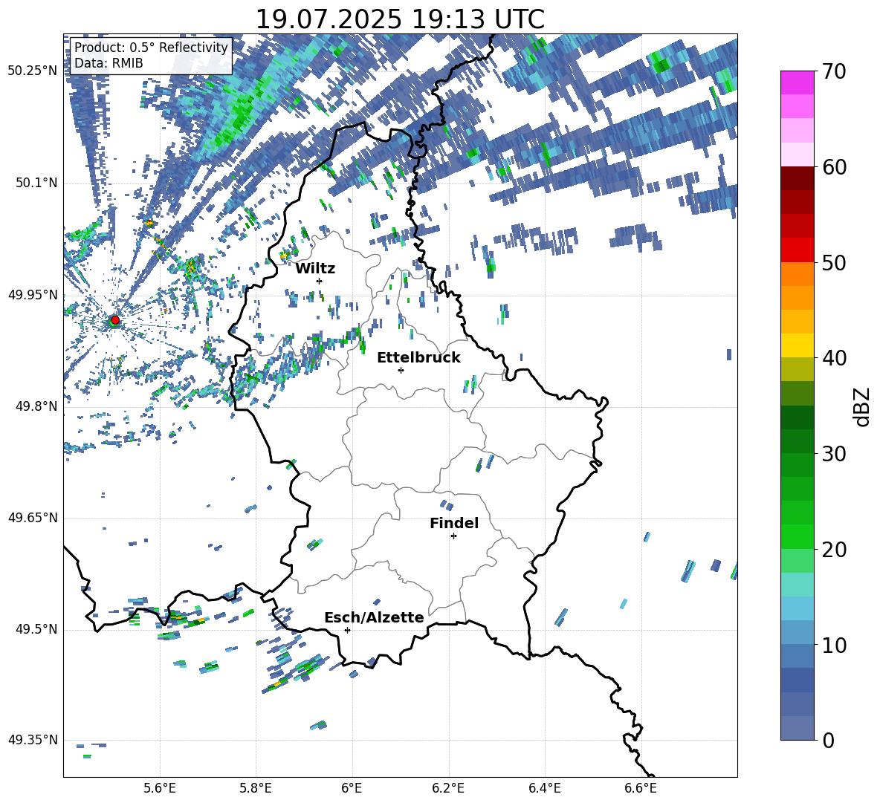Click latitude label 49.8°N
Viewport: 880px width, 803px height.
36,406
